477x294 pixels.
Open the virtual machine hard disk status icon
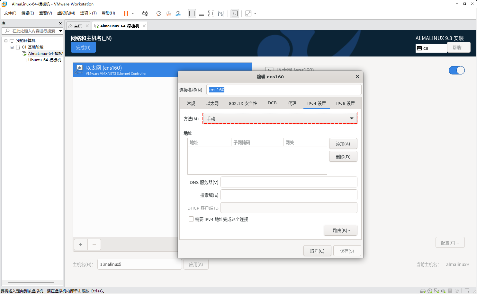(x=423, y=291)
